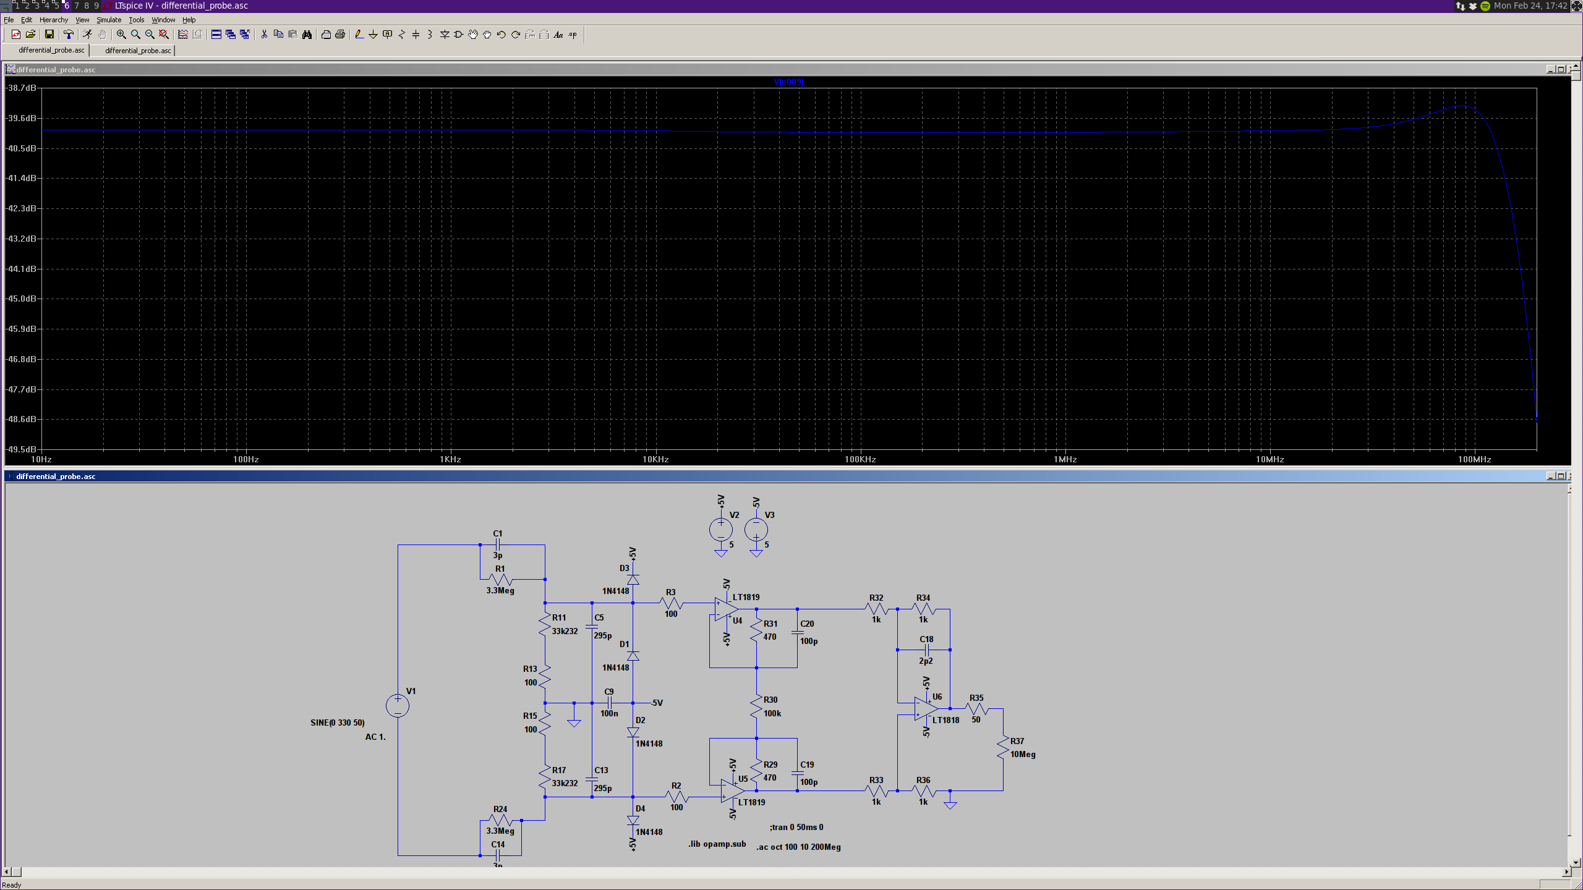1583x890 pixels.
Task: Click the Find binoculars icon
Action: point(307,35)
